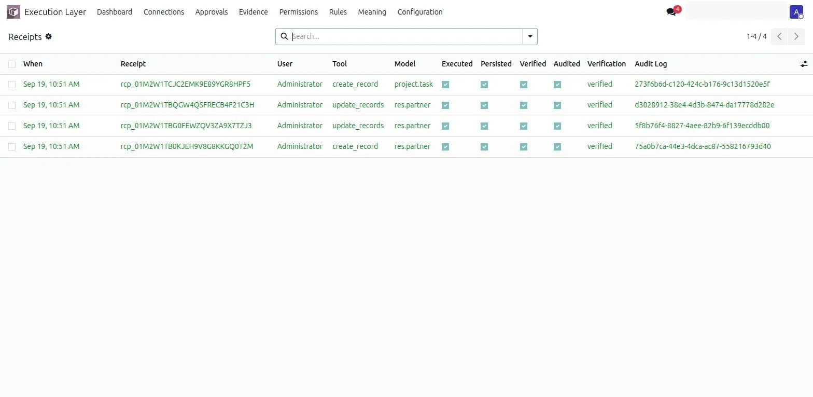This screenshot has width=813, height=397.
Task: Sort by the When column header
Action: click(x=33, y=64)
